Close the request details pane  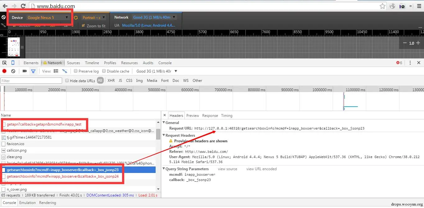coord(165,115)
